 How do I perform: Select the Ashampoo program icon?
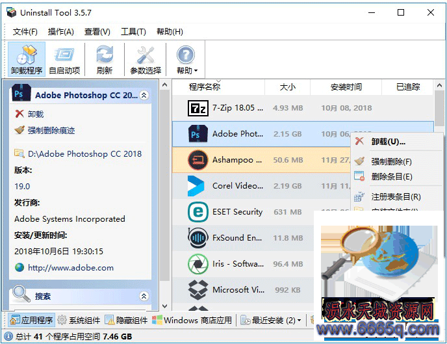click(x=198, y=160)
